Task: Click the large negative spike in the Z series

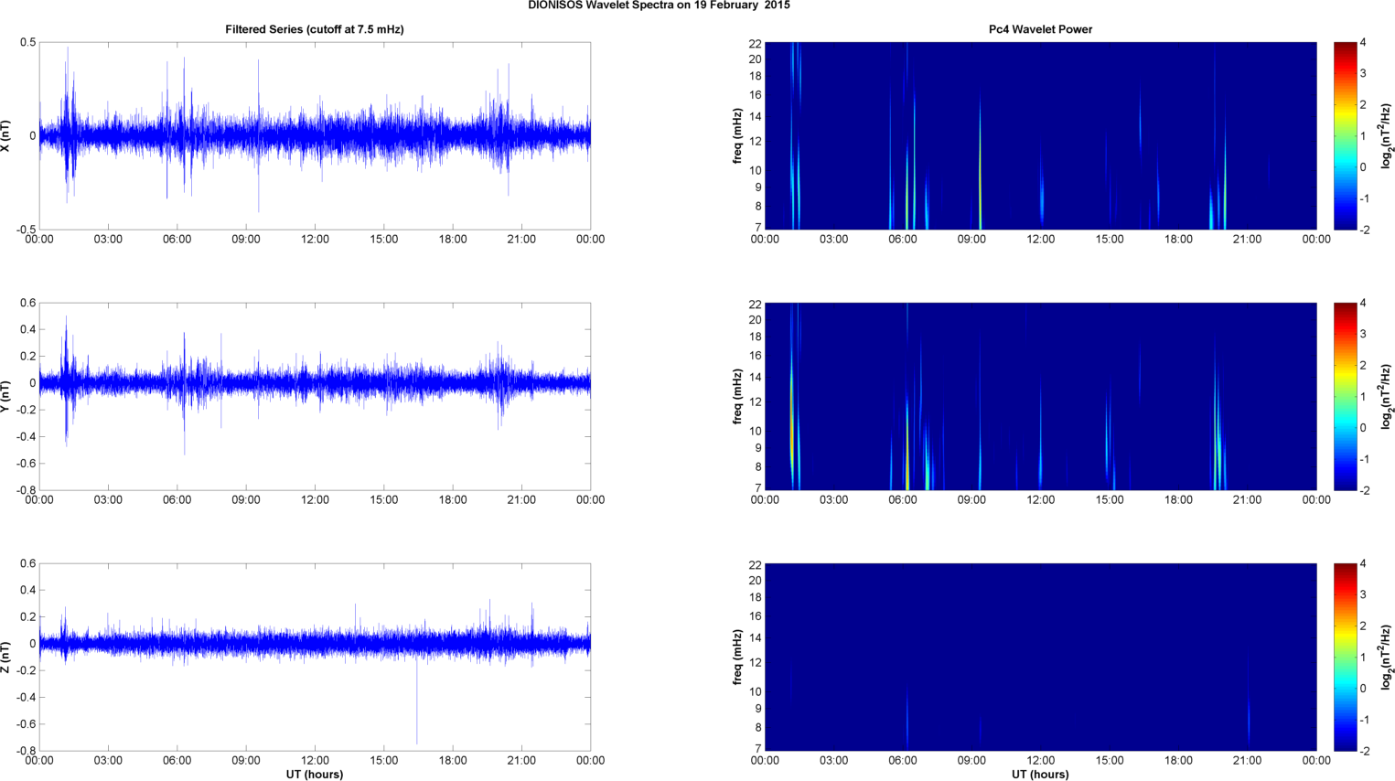Action: point(417,700)
